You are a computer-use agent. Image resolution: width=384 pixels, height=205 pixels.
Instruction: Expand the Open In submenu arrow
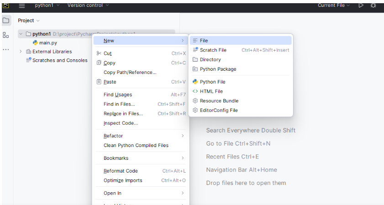pyautogui.click(x=183, y=193)
